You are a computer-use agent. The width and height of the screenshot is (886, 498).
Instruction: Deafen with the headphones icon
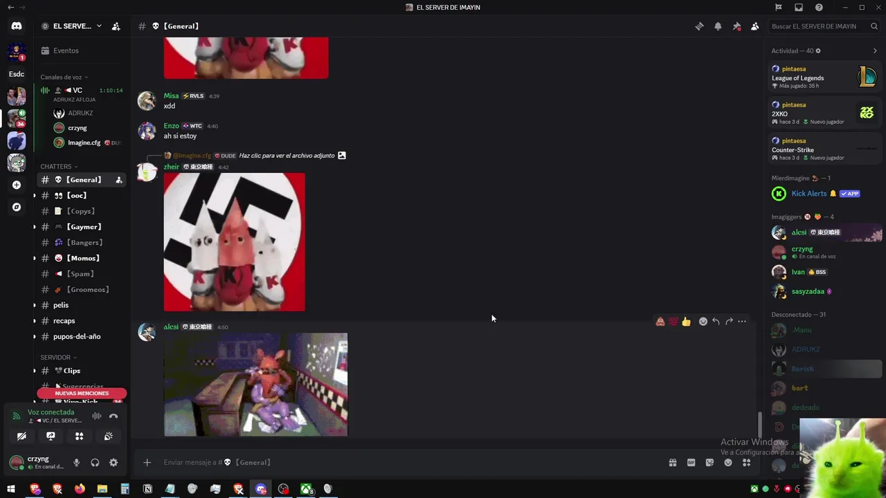pyautogui.click(x=95, y=463)
